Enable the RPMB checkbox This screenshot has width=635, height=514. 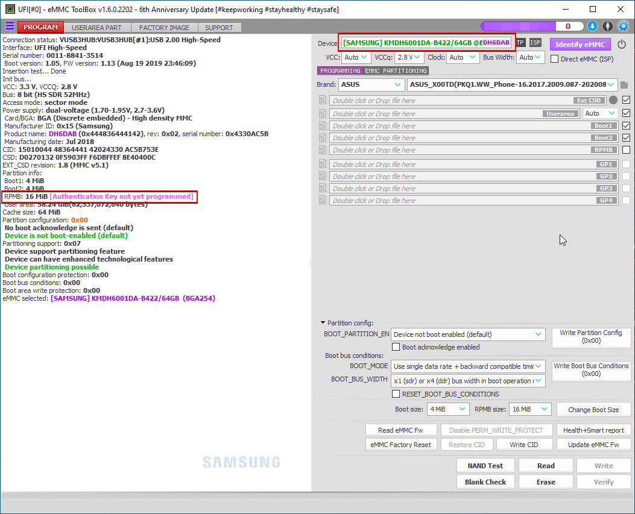[626, 150]
